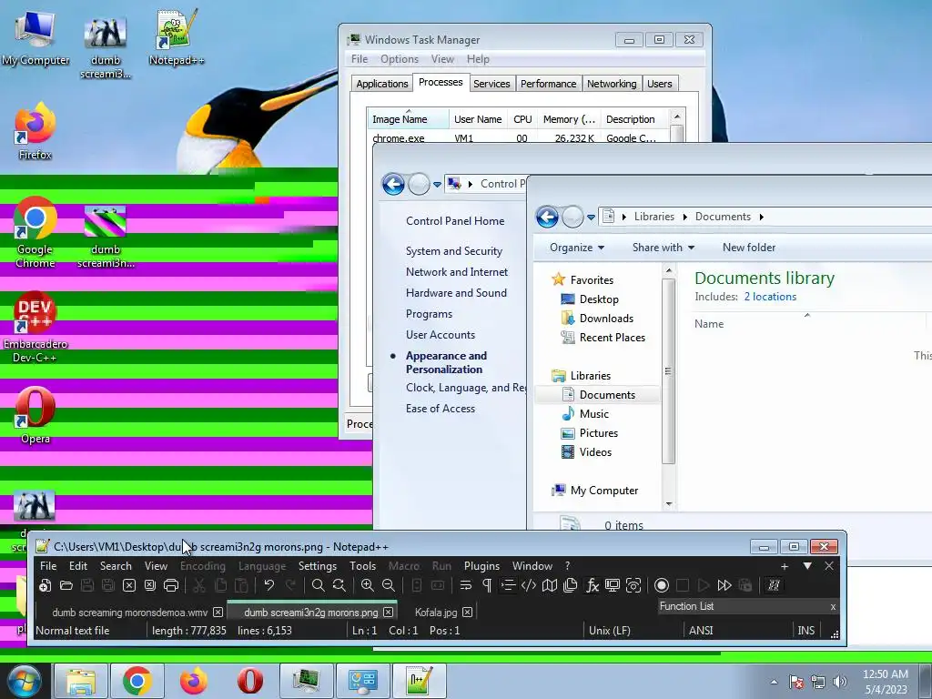Sort by Memory column in Task Manager

coord(568,119)
